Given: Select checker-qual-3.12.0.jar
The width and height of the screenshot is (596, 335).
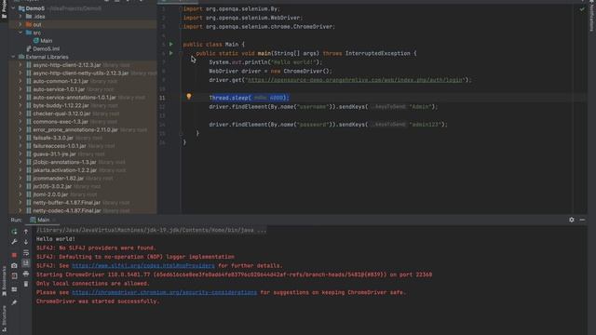Looking at the screenshot, I should [61, 114].
